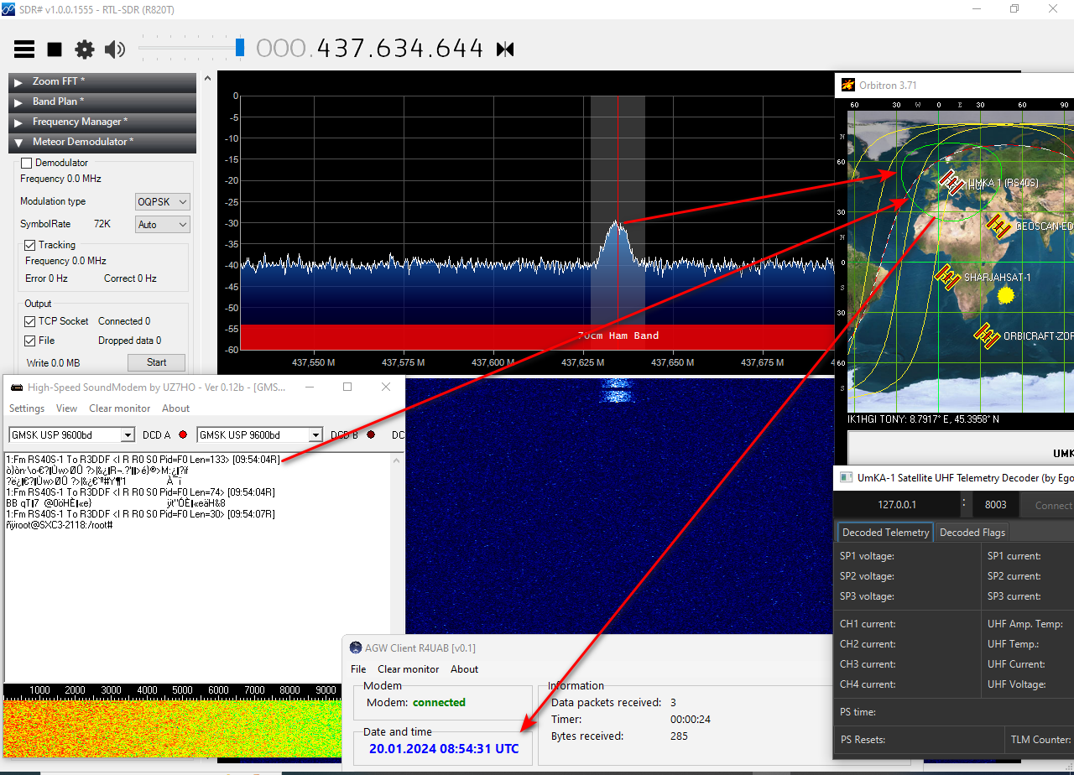Viewport: 1074px width, 775px height.
Task: Open the SymbolRate Auto dropdown
Action: 163,225
